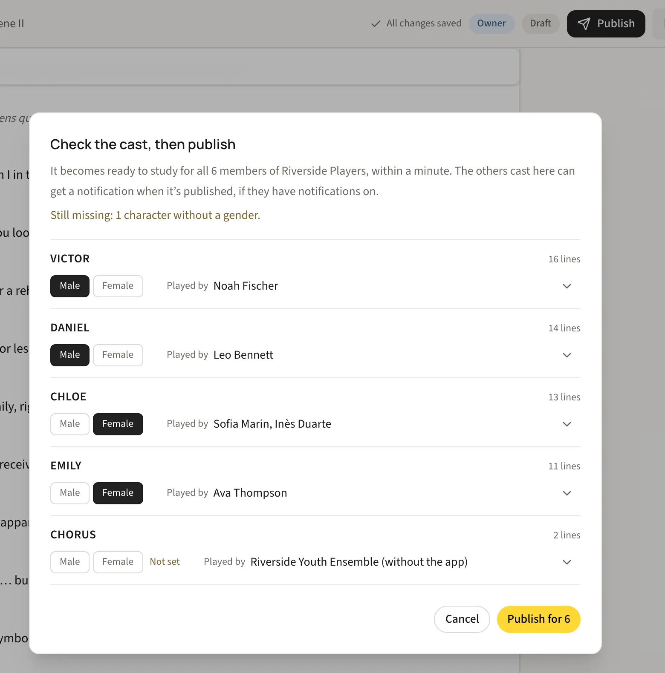Expand the CHORUS cast row chevron
Viewport: 665px width, 673px height.
[x=567, y=562]
